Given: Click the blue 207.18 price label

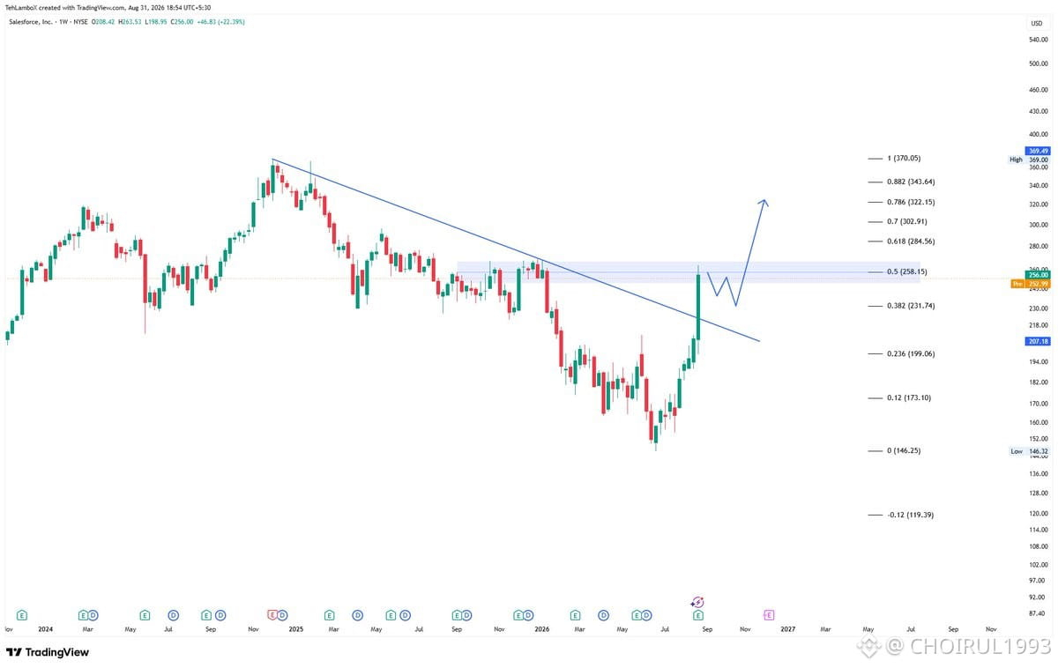Looking at the screenshot, I should (x=1039, y=341).
